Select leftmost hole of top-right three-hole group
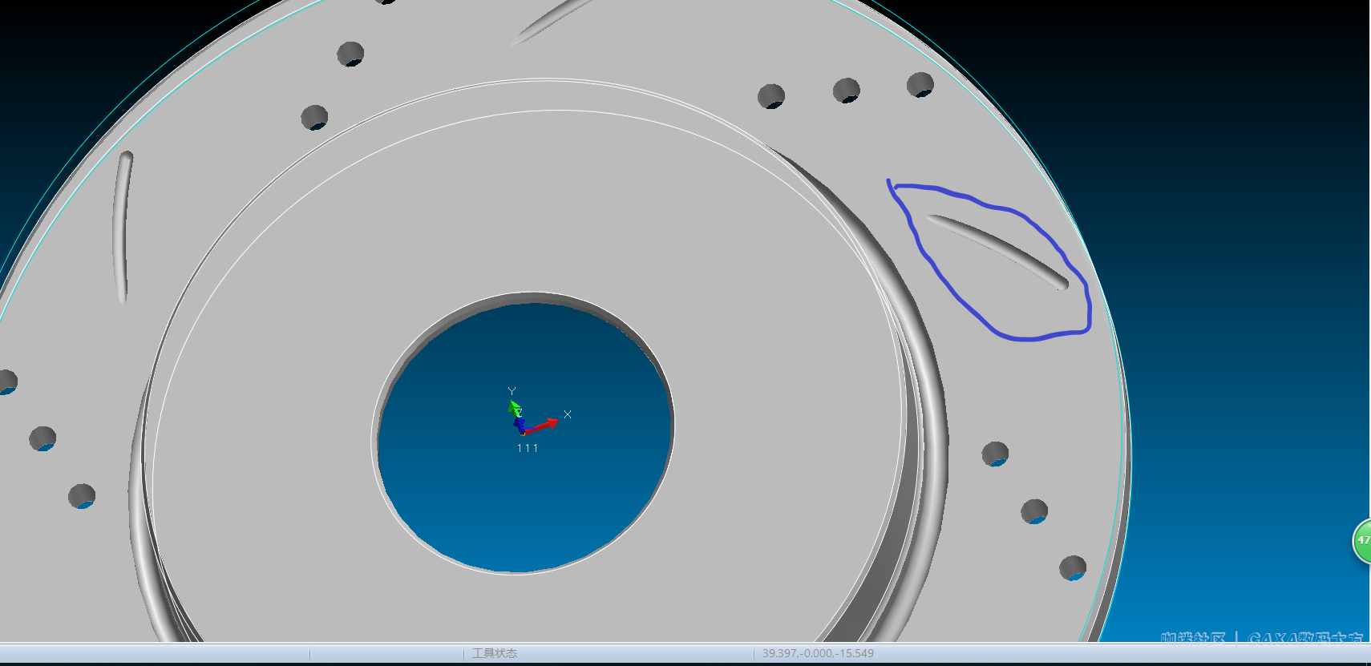Image resolution: width=1371 pixels, height=666 pixels. point(770,96)
